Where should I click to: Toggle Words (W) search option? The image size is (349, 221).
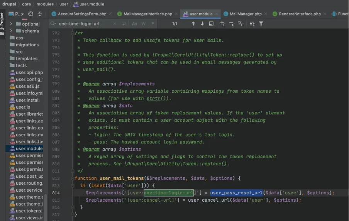click(x=144, y=24)
